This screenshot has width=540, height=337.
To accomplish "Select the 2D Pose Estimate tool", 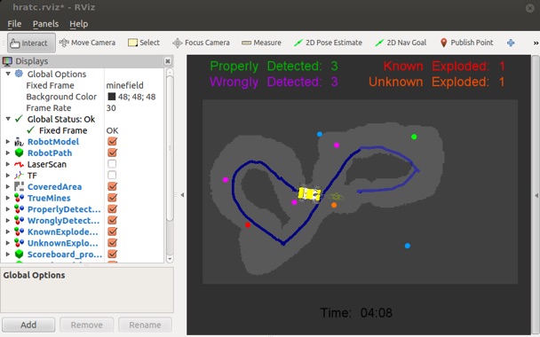I will click(x=328, y=43).
